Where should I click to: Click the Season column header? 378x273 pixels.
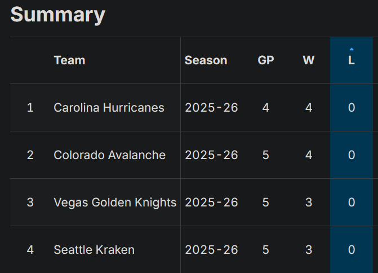(206, 60)
